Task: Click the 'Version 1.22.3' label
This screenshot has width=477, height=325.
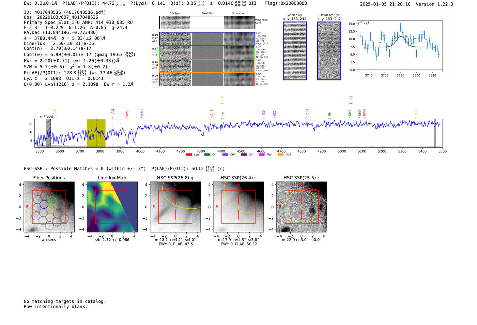Action: click(434, 4)
